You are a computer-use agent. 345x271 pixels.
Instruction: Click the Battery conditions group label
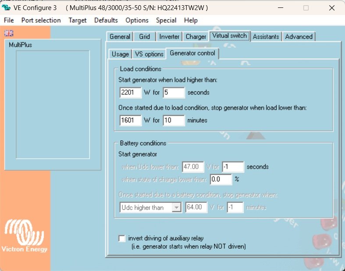pyautogui.click(x=143, y=143)
